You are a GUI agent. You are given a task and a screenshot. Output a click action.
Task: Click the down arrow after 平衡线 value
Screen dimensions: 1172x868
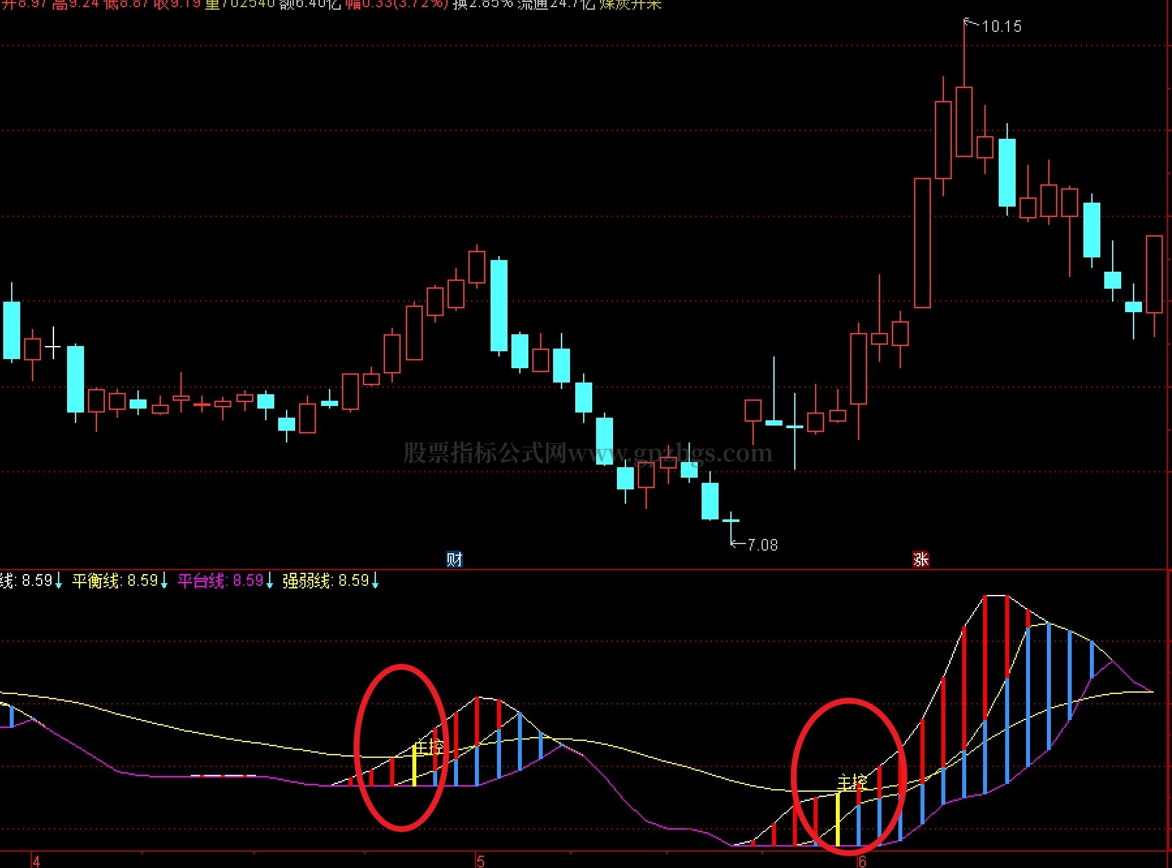tap(164, 580)
